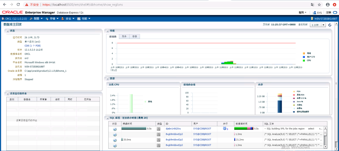339x151 pixels.
Task: Click type icon in the 21.2ms row
Action: click(159, 140)
